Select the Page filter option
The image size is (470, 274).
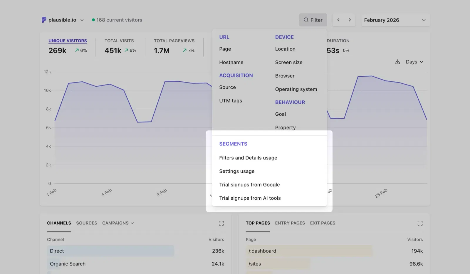click(225, 49)
